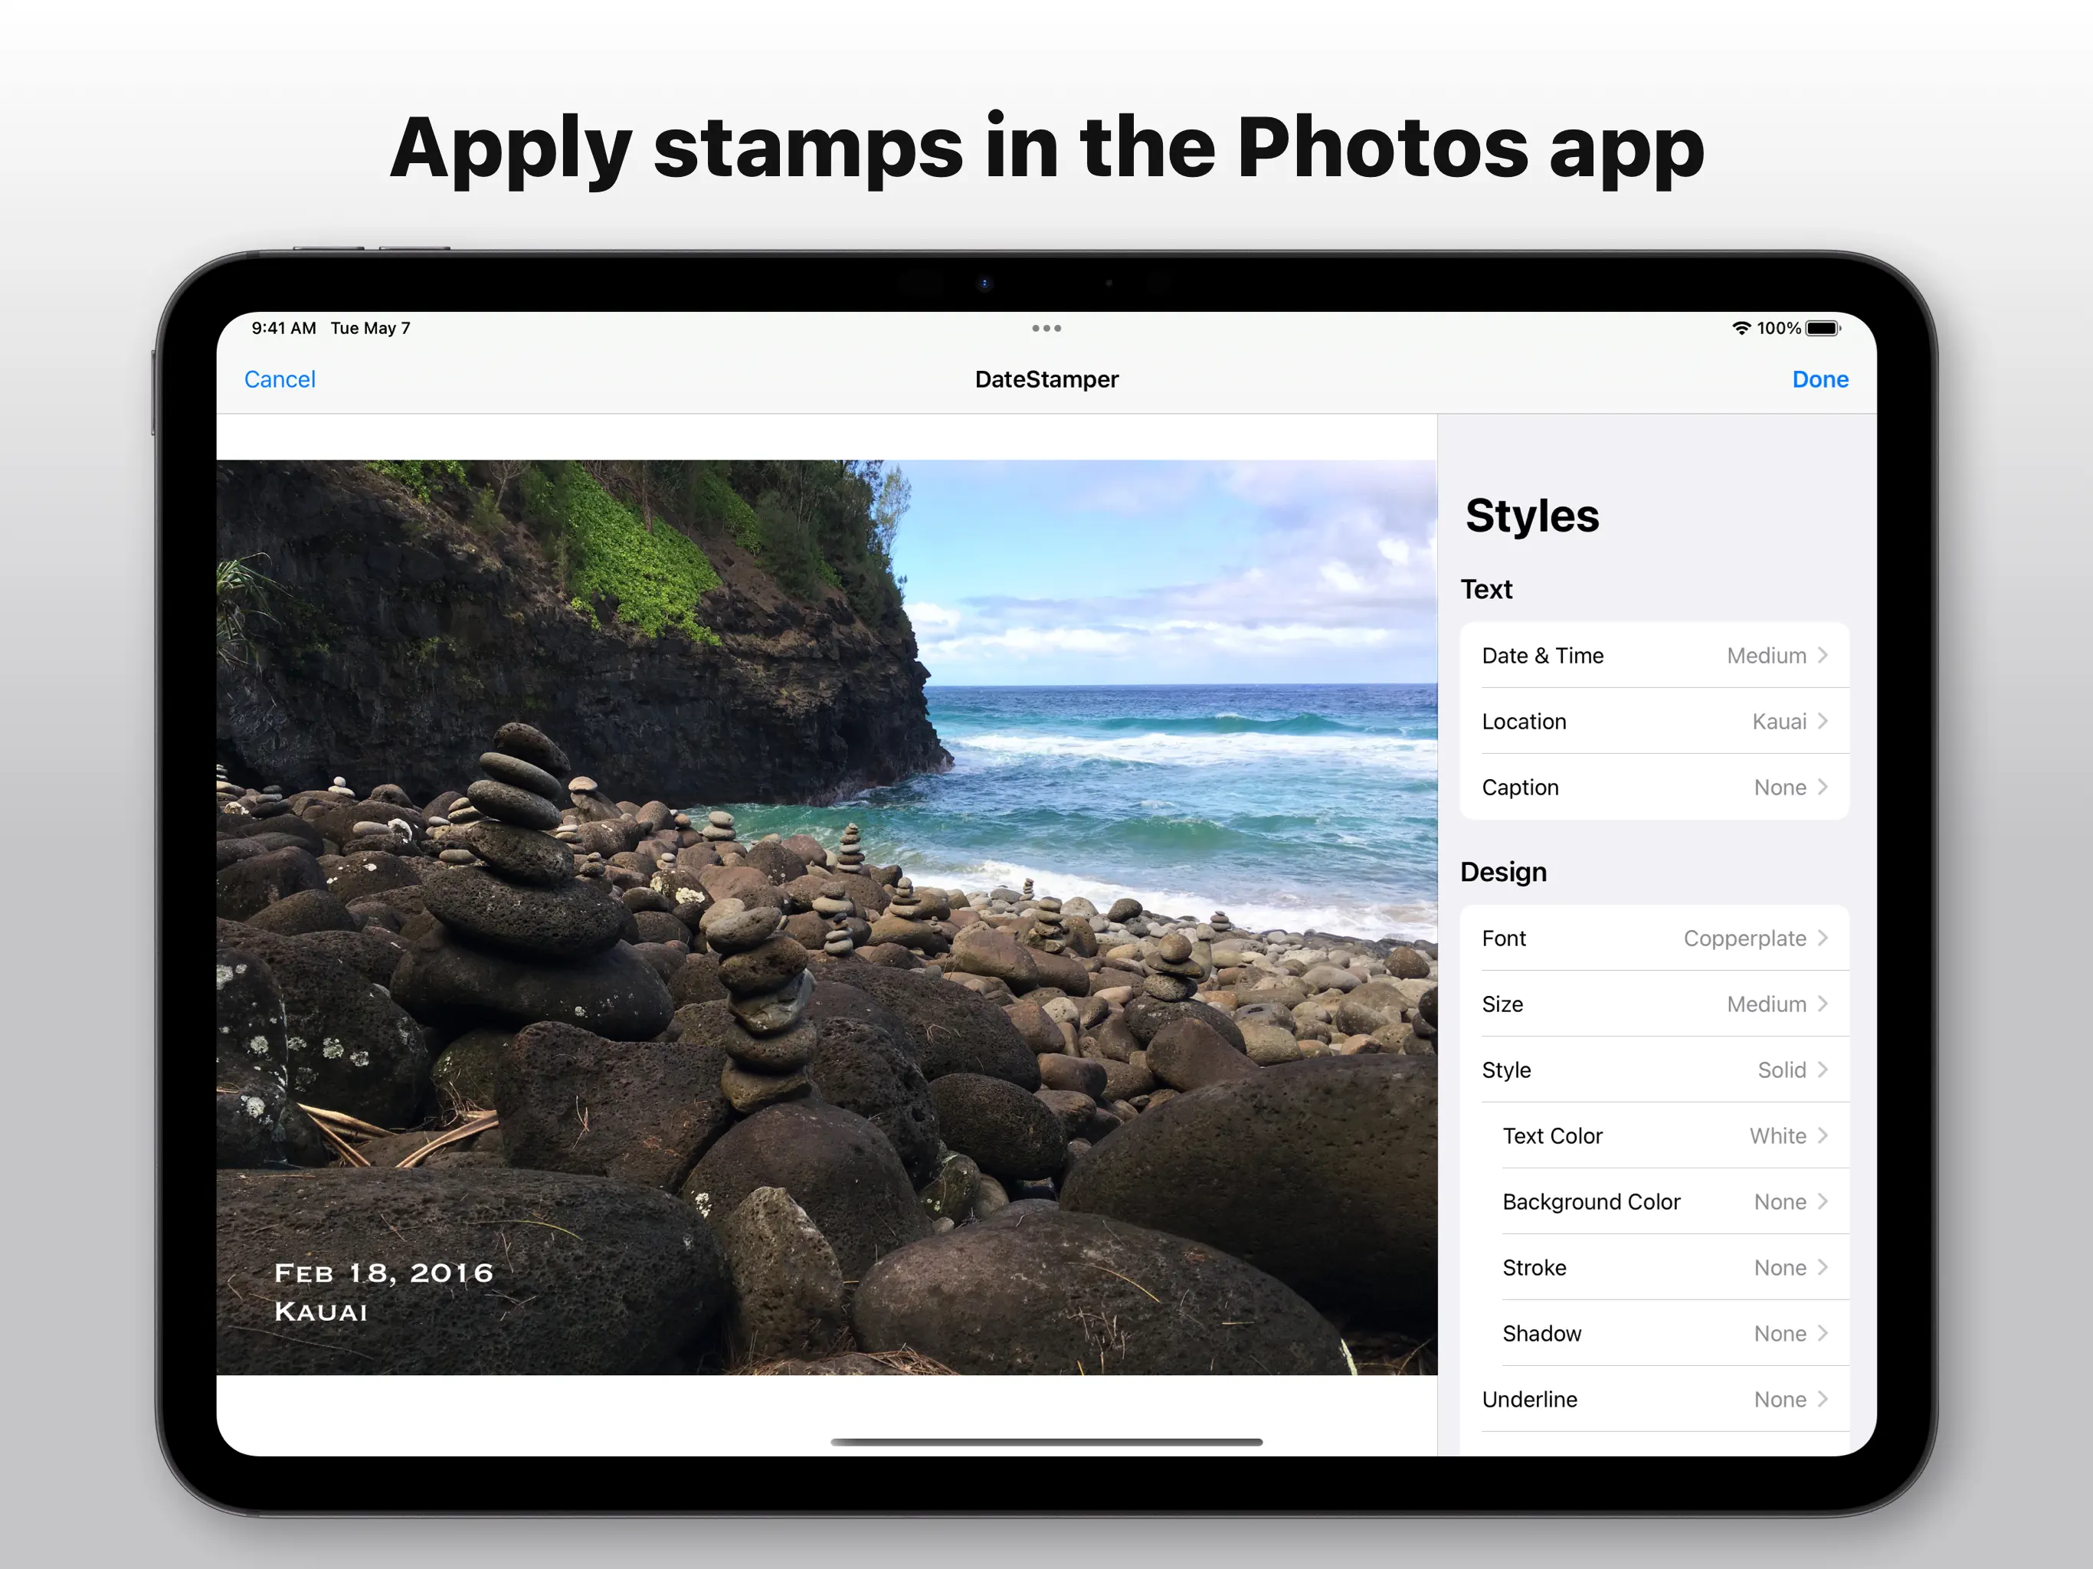
Task: Tap the chevron next to Kauai
Action: (1823, 721)
